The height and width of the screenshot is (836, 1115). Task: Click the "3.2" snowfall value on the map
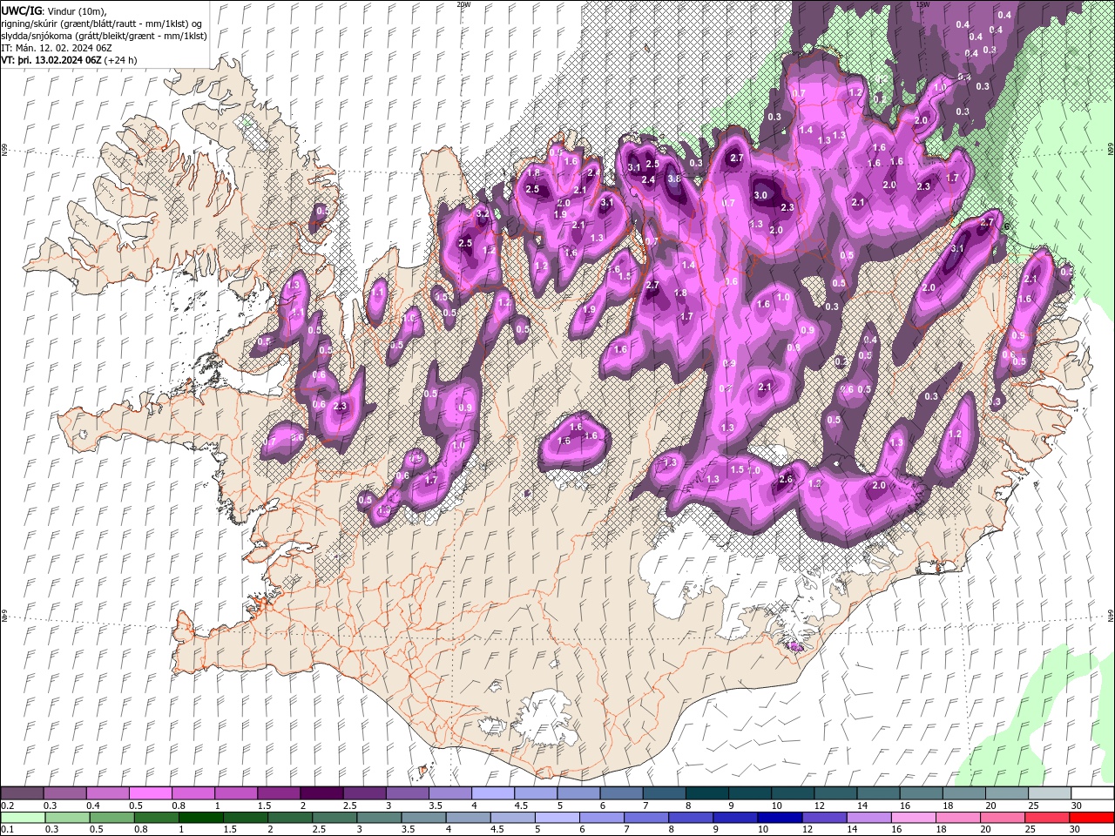pos(483,212)
